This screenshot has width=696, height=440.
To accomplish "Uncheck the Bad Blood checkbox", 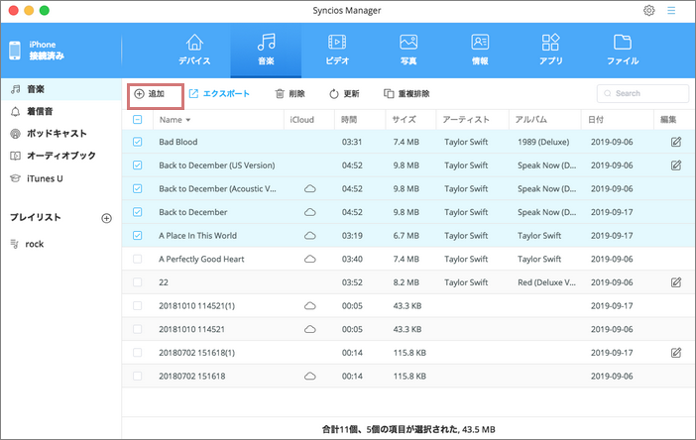I will tap(138, 142).
